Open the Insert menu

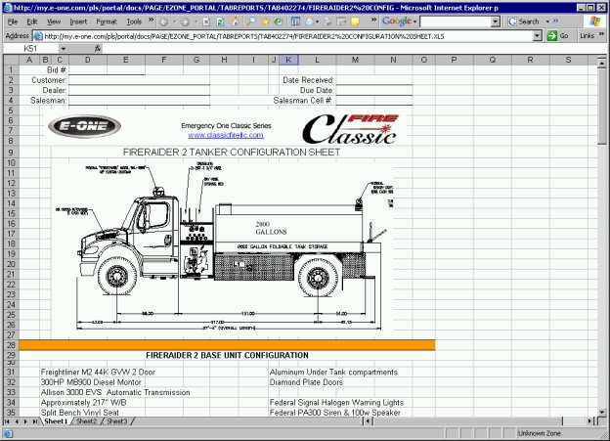(x=78, y=22)
